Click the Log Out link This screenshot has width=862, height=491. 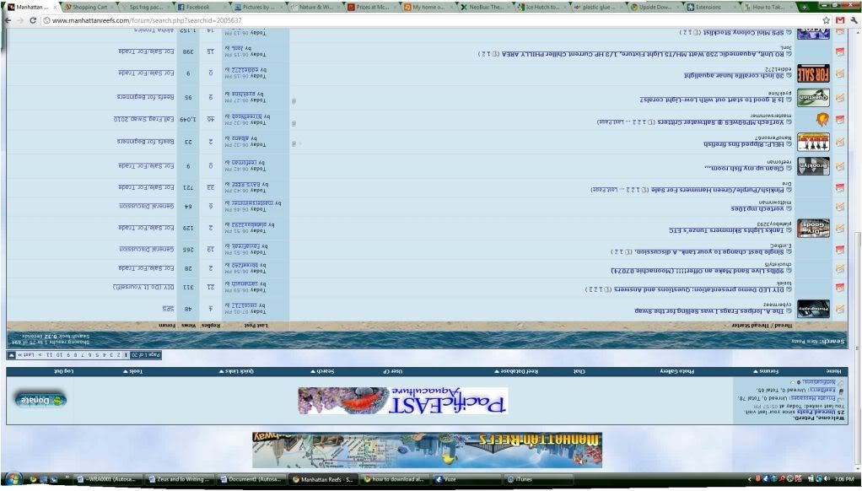click(64, 371)
